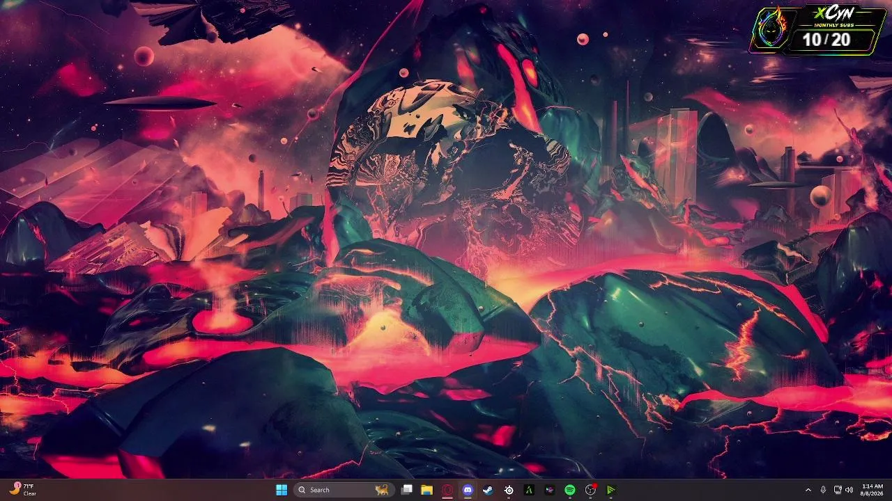Launch Steam from the taskbar
Image resolution: width=892 pixels, height=501 pixels.
(x=489, y=490)
